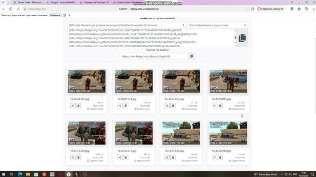Open thumbnail of 16.38.07.734.jpg
Screen dimensions: 316x177
coord(134,81)
